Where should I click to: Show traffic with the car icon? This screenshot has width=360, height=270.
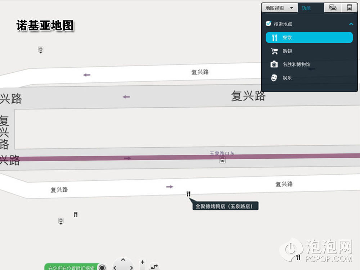(x=333, y=8)
